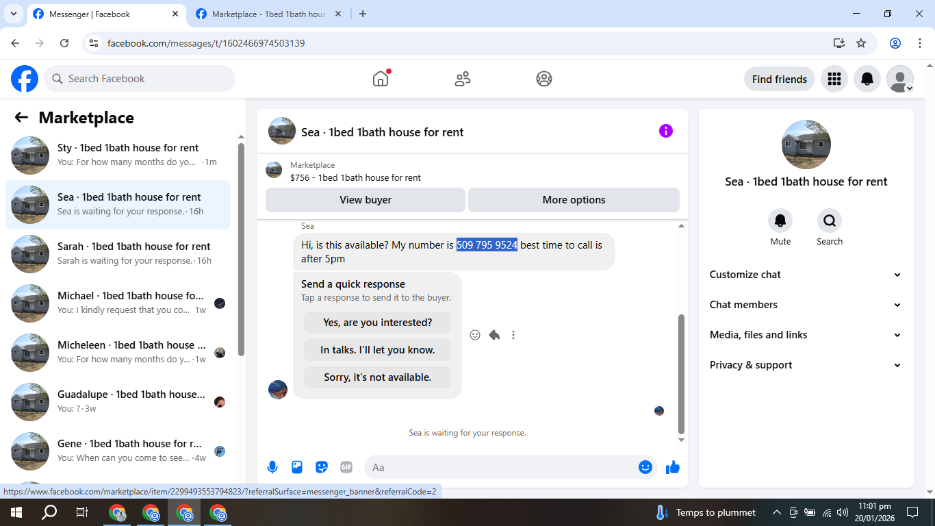The height and width of the screenshot is (526, 935).
Task: Open the Friends icon in top navigation
Action: click(x=463, y=79)
